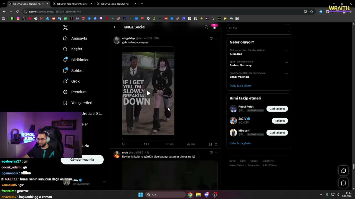The image size is (355, 199).
Task: Open the Şartlar footer link
Action: point(232,161)
